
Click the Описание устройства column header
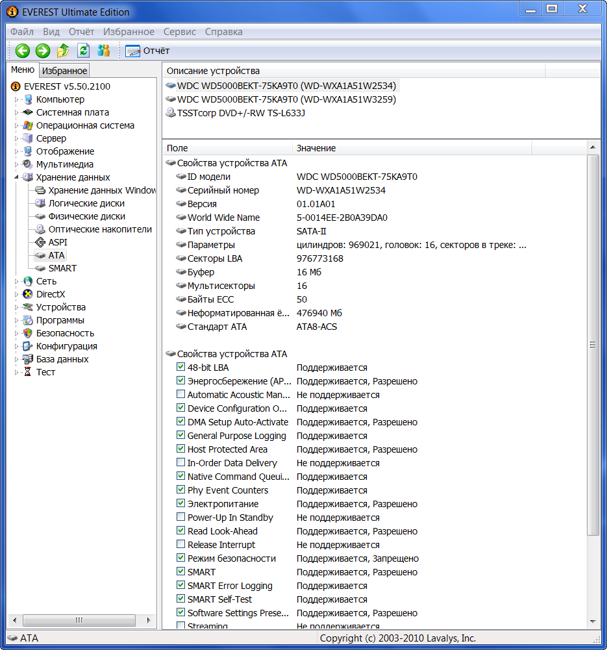point(354,71)
